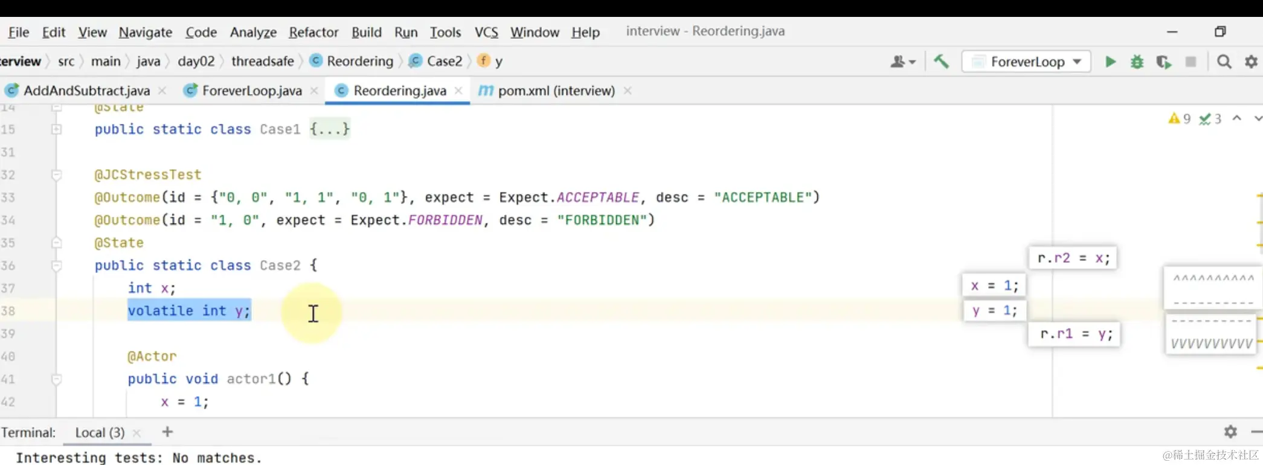1263x465 pixels.
Task: Run with coverage icon in toolbar
Action: (1163, 62)
